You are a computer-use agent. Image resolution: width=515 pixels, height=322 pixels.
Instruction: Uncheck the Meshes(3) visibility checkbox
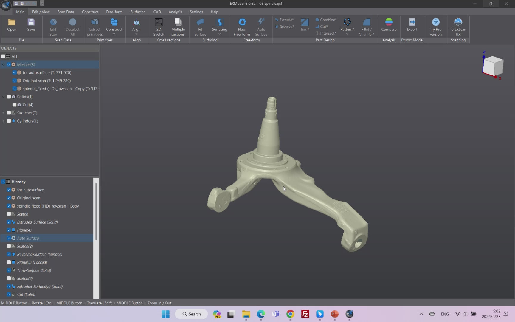[x=9, y=64]
